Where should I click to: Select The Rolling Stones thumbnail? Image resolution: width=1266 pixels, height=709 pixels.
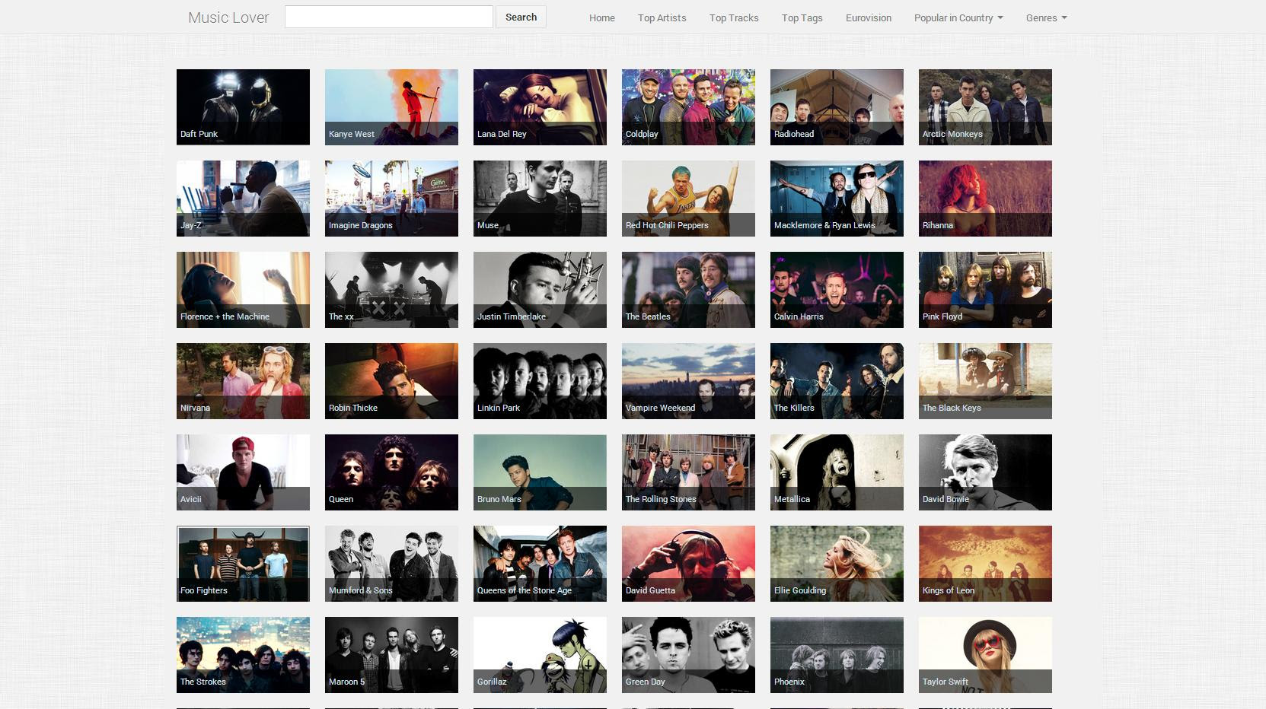click(x=688, y=472)
